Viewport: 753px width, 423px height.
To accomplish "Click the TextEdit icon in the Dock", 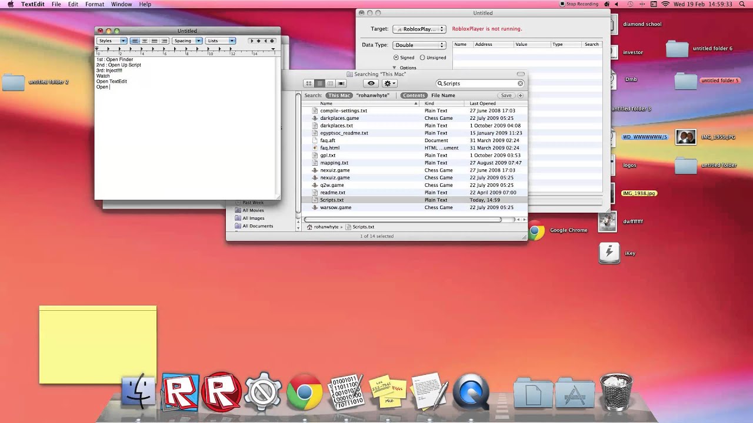I will point(429,391).
